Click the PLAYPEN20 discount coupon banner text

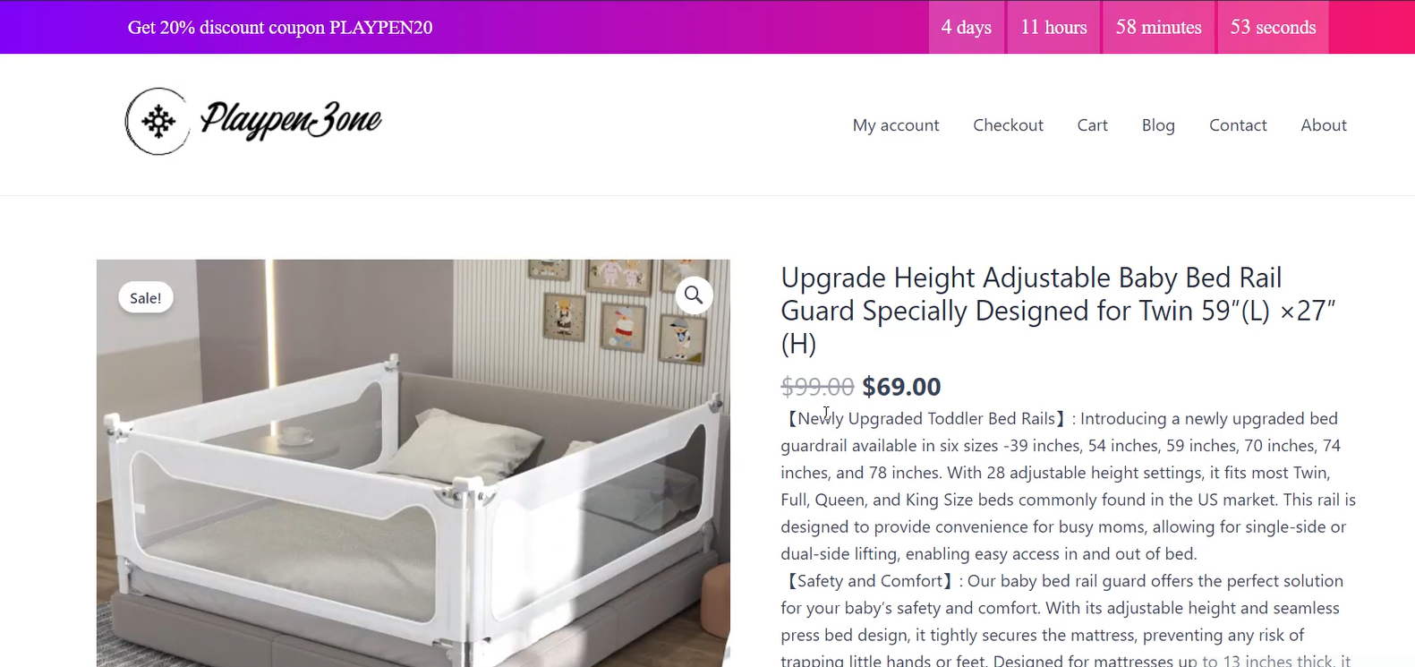click(280, 28)
